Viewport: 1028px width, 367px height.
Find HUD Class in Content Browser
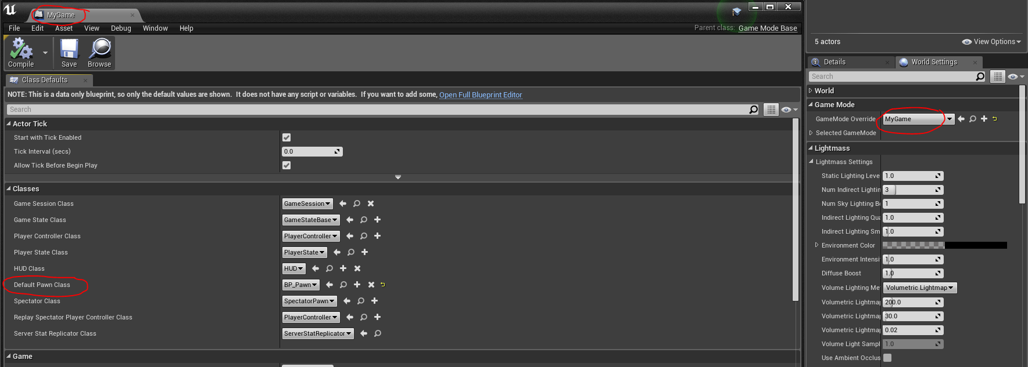(329, 268)
